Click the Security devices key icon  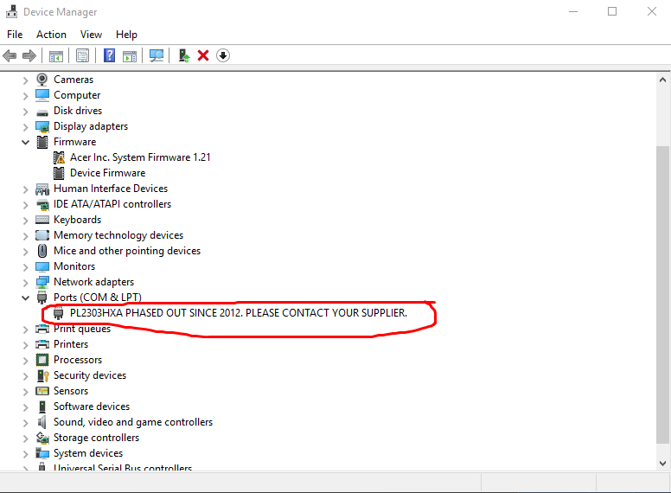coord(42,375)
